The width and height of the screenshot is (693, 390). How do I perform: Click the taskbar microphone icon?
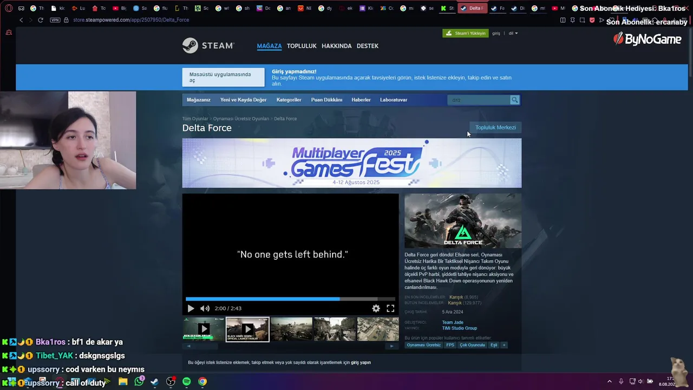coord(621,381)
